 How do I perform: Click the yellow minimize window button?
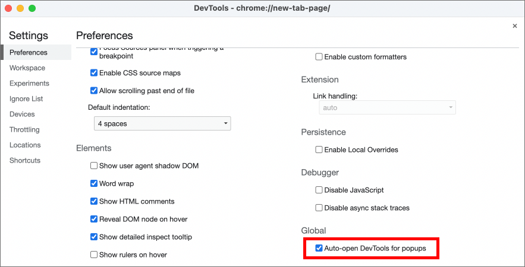20,8
